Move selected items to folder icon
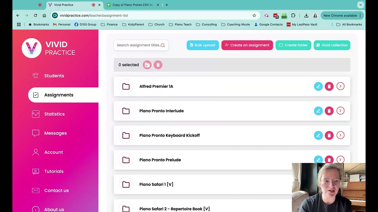Screen dimensions: 378x212 (x=147, y=65)
